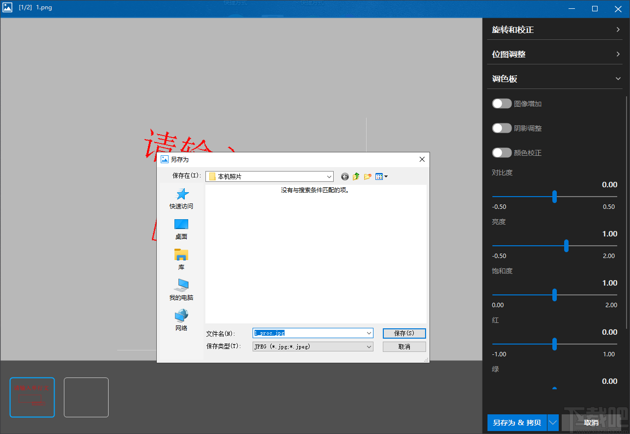Open the view menu in the save dialog

click(x=381, y=176)
